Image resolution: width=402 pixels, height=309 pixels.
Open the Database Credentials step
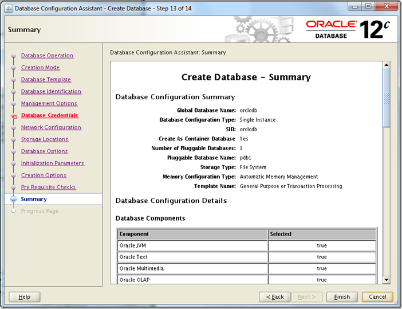click(49, 115)
